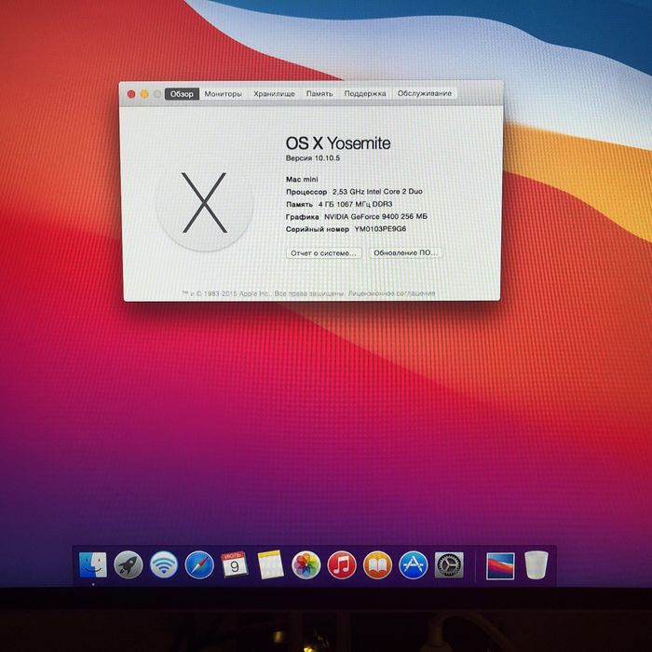Close the About This Mac window
This screenshot has width=652, height=652.
(x=131, y=94)
